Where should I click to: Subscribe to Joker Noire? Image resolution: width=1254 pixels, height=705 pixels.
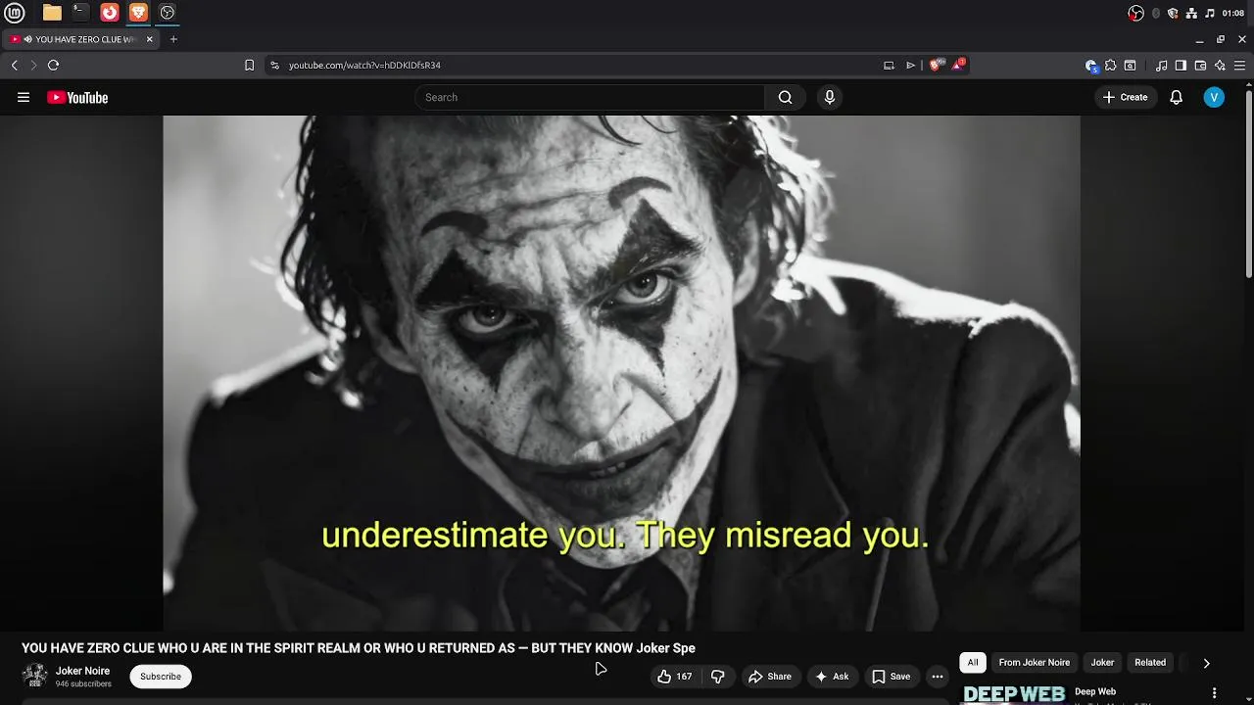(x=161, y=677)
